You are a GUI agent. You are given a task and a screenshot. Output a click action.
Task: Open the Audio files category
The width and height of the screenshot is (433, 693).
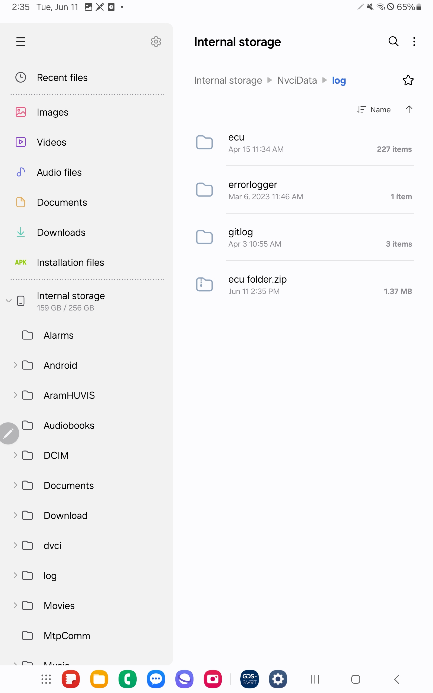[x=59, y=172]
